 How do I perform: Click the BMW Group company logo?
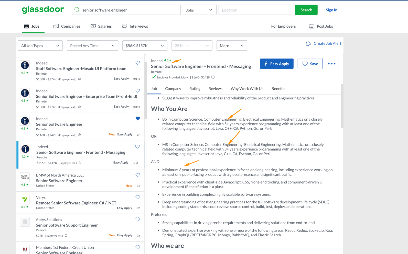tap(25, 177)
